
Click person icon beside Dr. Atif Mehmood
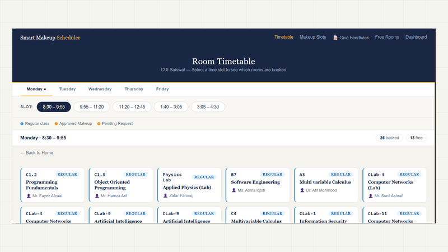point(302,190)
